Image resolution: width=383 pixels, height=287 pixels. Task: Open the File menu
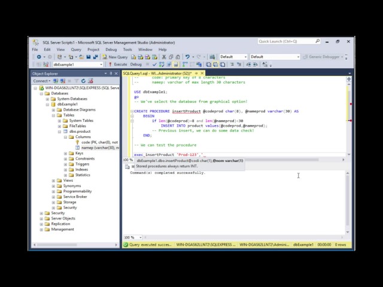click(35, 50)
